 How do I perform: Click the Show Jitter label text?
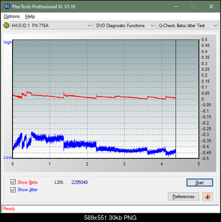pyautogui.click(x=27, y=190)
